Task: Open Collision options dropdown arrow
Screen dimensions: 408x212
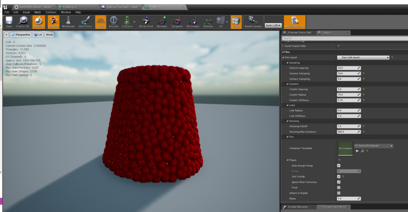Action: coord(134,22)
